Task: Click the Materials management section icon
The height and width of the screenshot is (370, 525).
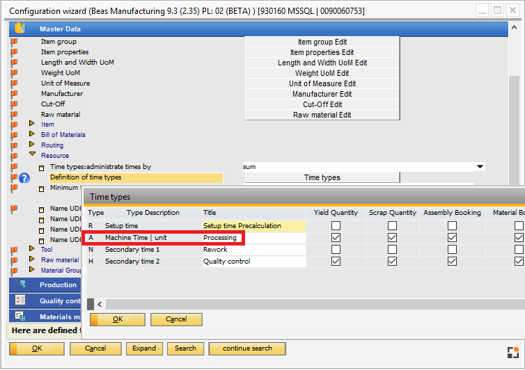Action: tap(20, 316)
